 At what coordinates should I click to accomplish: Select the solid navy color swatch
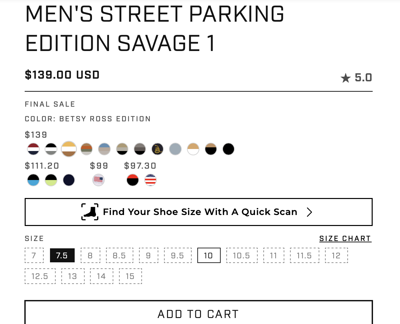click(69, 180)
